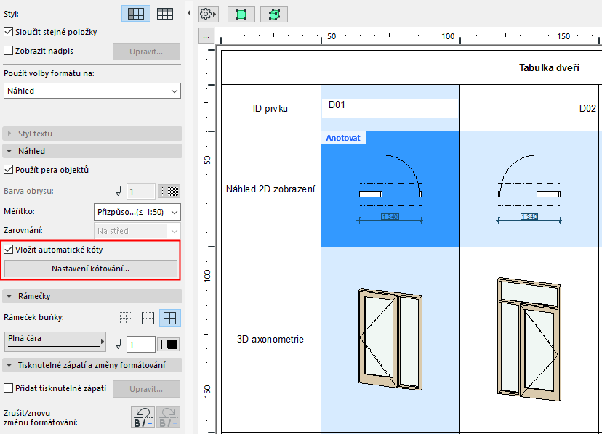Click the gear settings icon above ruler
Image resolution: width=602 pixels, height=434 pixels.
click(x=206, y=14)
